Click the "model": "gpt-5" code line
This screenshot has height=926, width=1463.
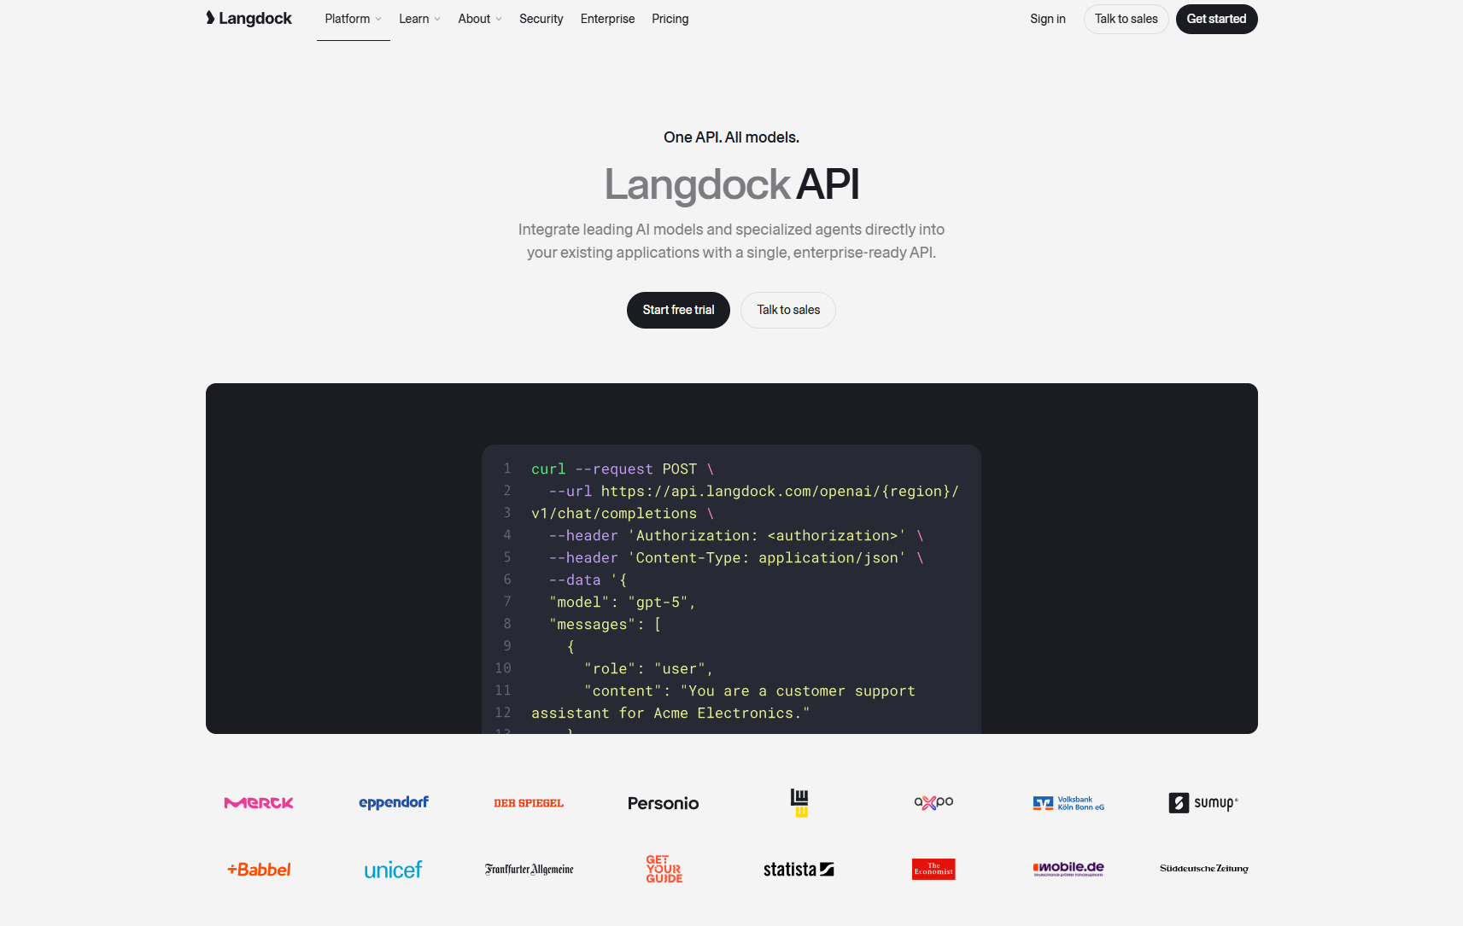(623, 603)
